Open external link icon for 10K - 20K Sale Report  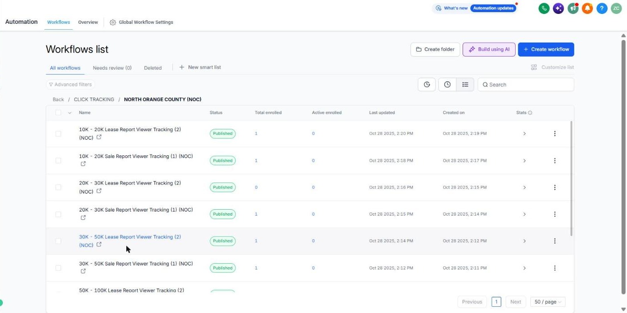(83, 164)
